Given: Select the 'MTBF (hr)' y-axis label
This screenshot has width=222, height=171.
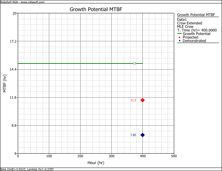Looking at the screenshot, I should coord(5,84).
